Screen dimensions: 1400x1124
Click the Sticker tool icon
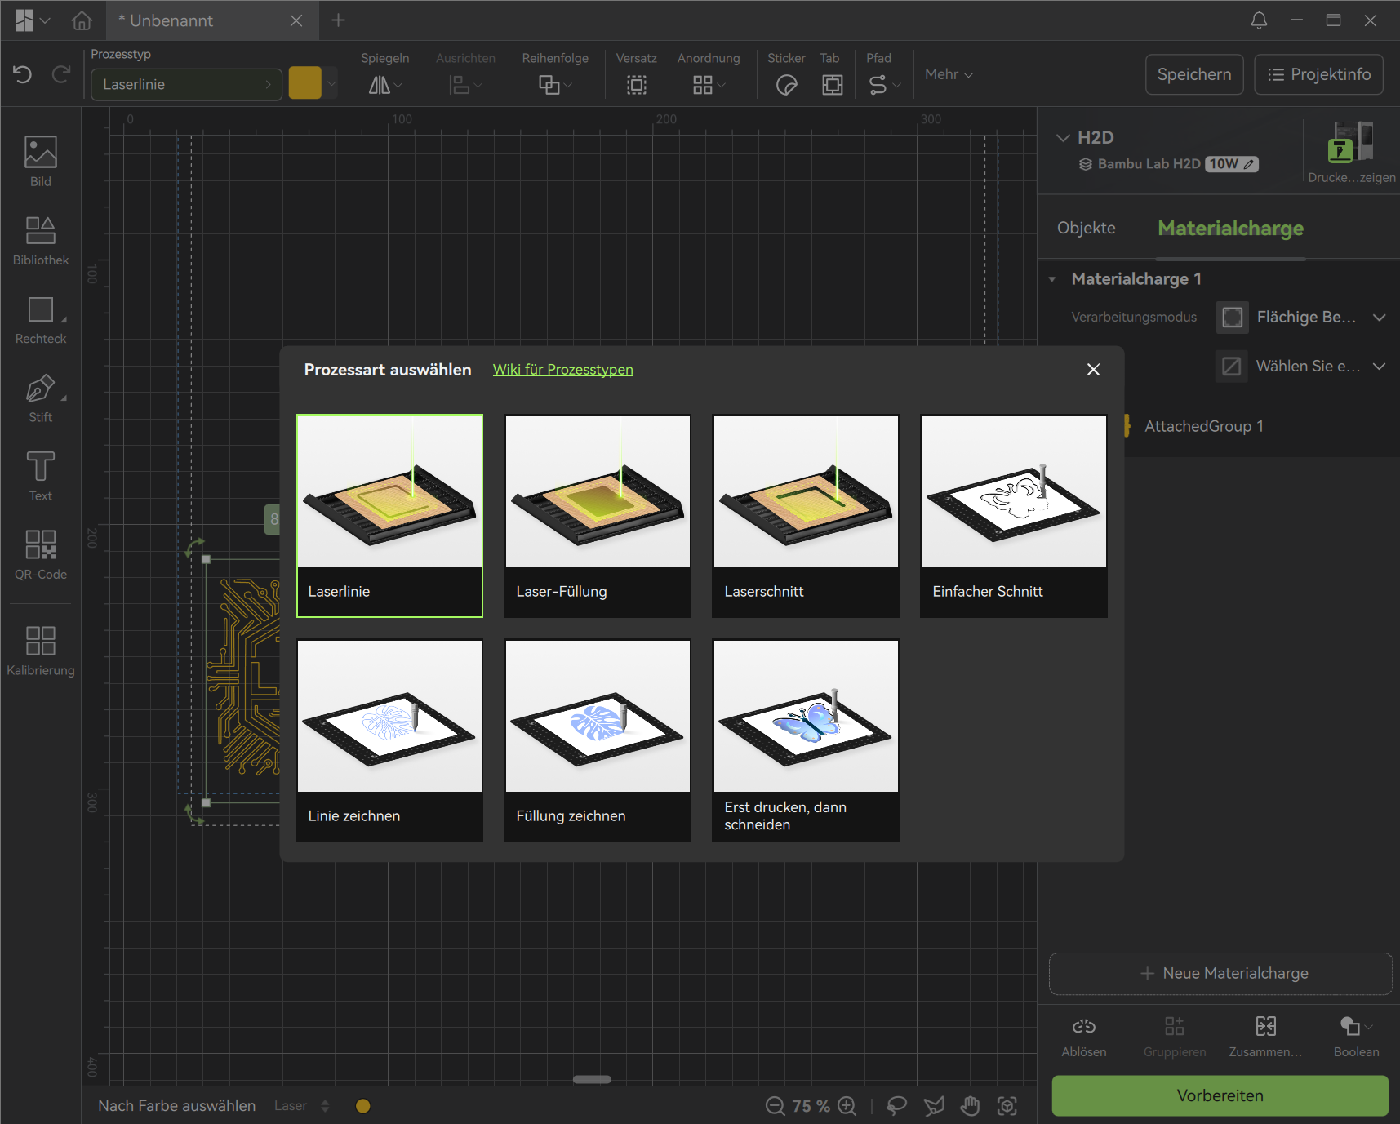786,85
